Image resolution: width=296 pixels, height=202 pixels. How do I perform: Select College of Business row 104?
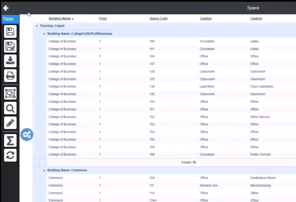tap(171, 56)
